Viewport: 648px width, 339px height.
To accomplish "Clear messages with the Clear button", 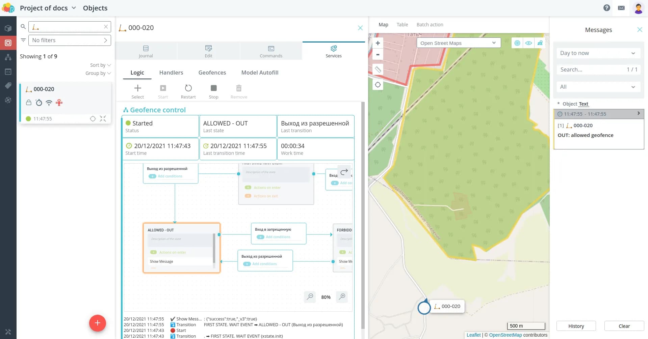I will click(624, 326).
